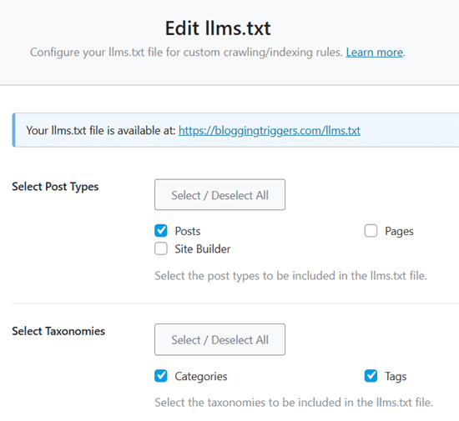Click the 'Site Builder' label text

click(203, 249)
